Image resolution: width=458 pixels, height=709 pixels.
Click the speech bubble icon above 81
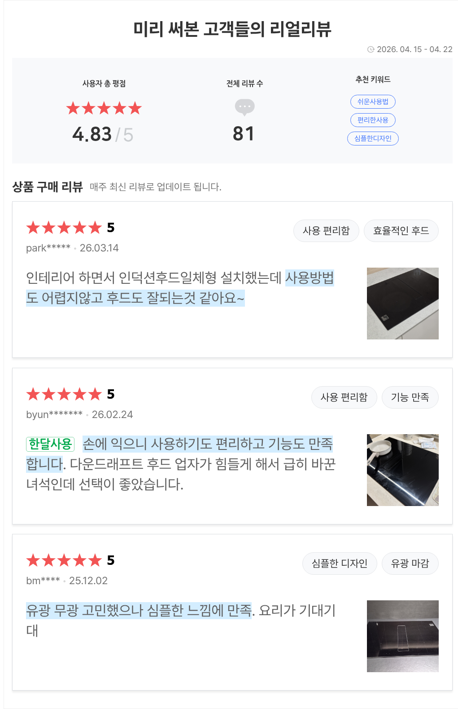coord(244,107)
